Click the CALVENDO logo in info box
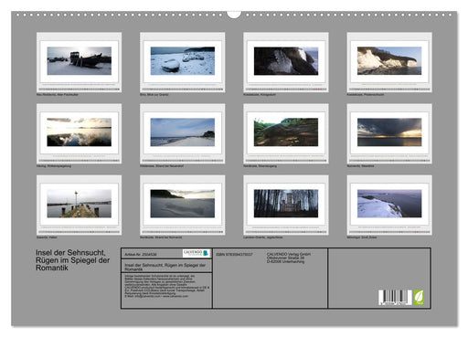Image resolution: width=468 pixels, height=337 pixels. tap(197, 253)
